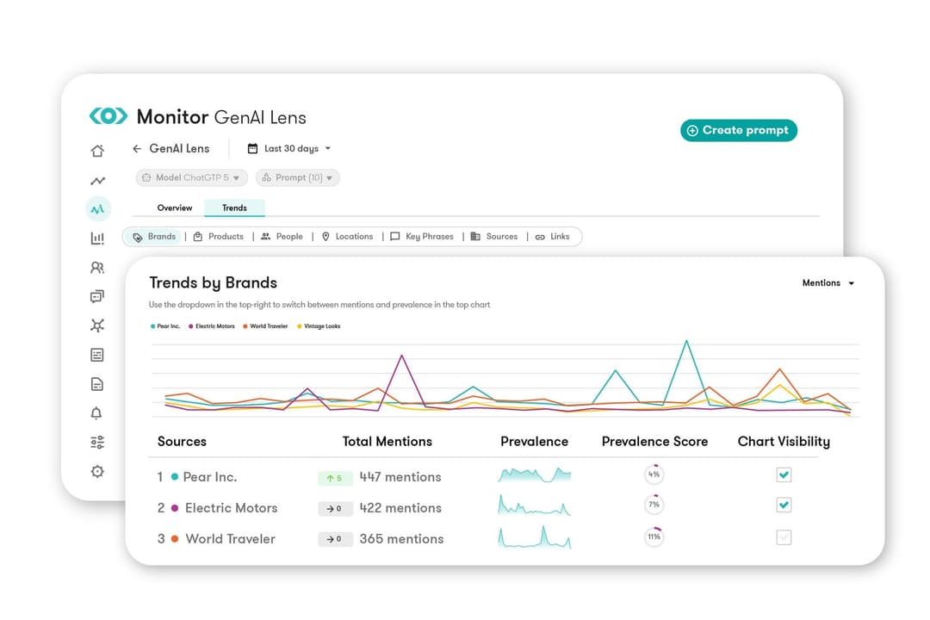Toggle Vintage Looks series in chart legend
Viewport: 930px width, 620px height.
[319, 326]
